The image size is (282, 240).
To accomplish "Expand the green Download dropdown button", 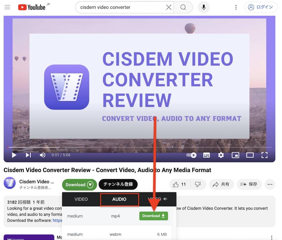I will tap(79, 185).
